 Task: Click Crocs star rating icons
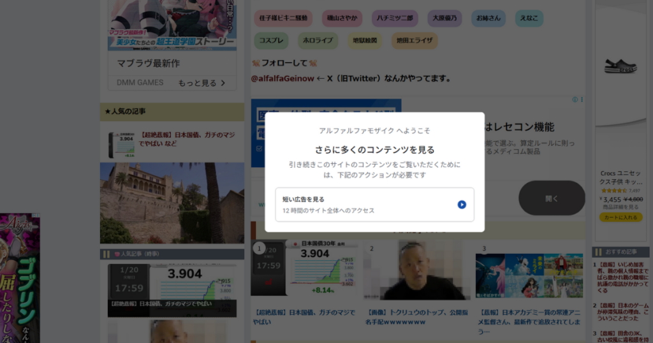(613, 190)
